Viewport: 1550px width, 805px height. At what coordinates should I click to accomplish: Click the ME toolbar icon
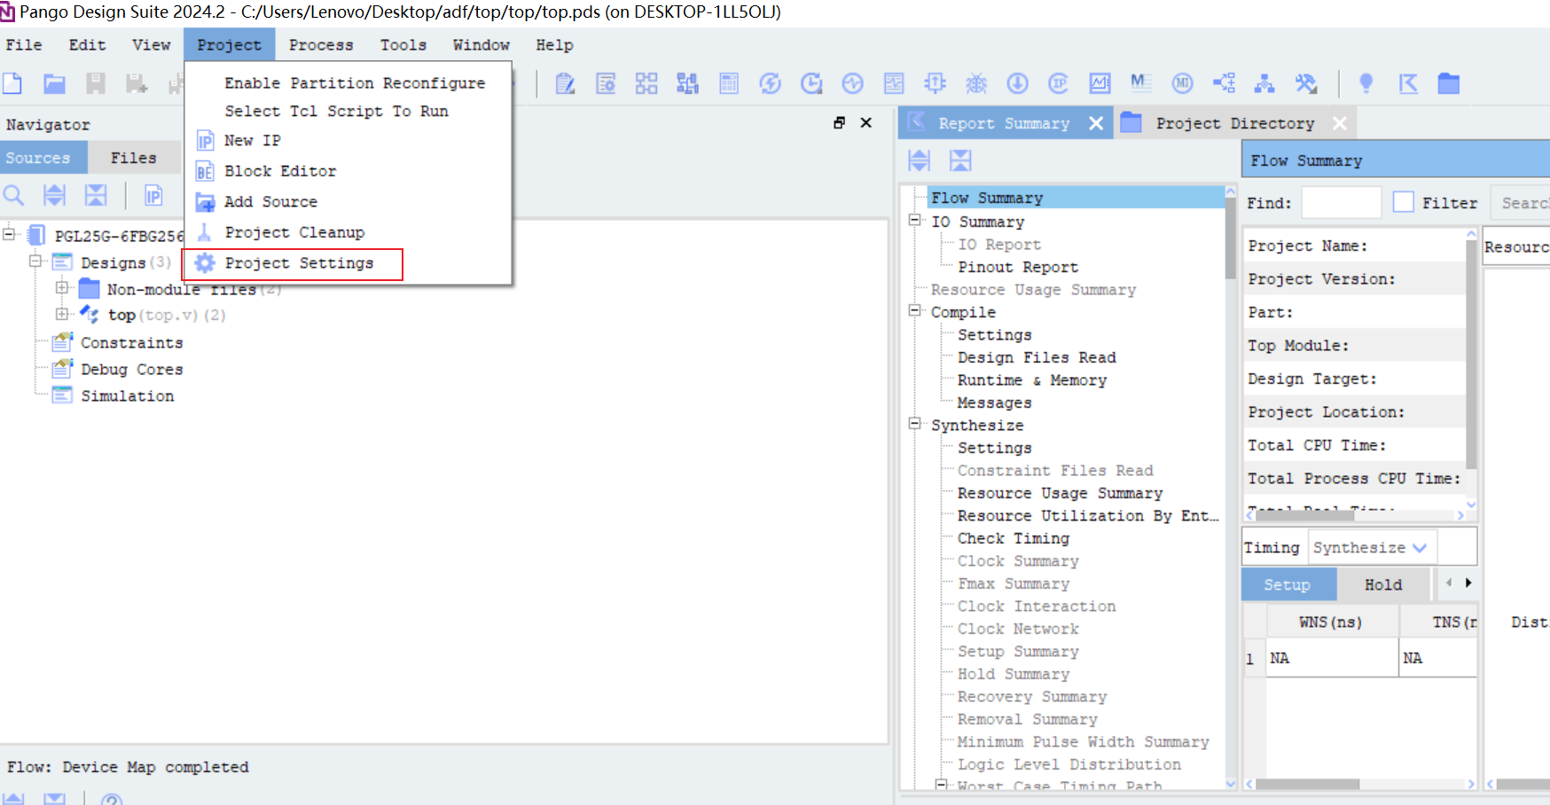(1141, 83)
